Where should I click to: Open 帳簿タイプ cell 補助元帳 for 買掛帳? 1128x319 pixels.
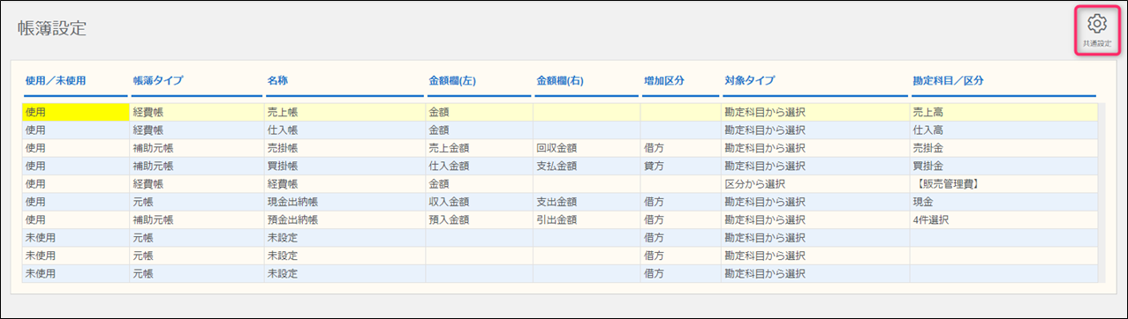pos(196,166)
